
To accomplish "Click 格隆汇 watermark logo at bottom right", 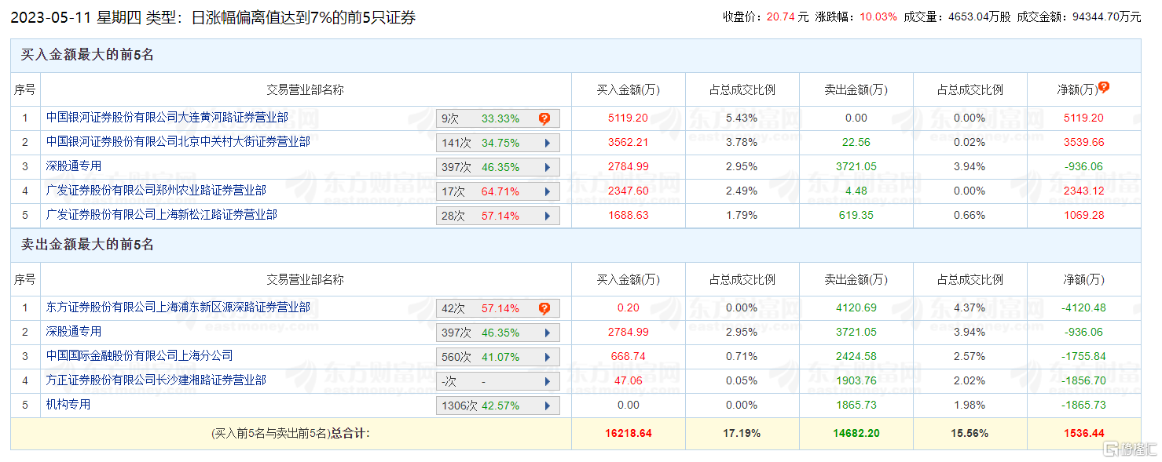I will coord(1130,449).
